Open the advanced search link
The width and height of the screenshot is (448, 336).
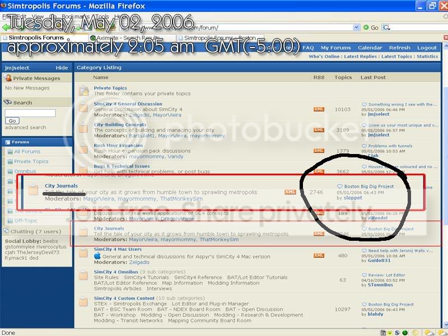[25, 128]
